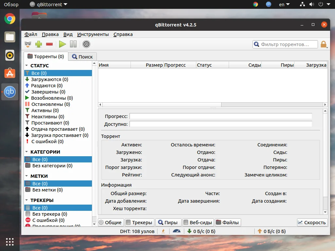Toggle alternative speed limits speedometer icon

[177, 231]
